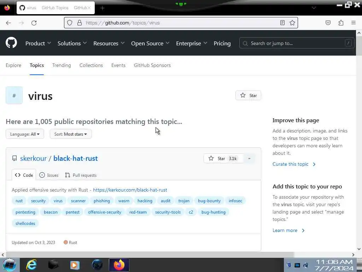Open the Language: All dropdown

pos(25,134)
